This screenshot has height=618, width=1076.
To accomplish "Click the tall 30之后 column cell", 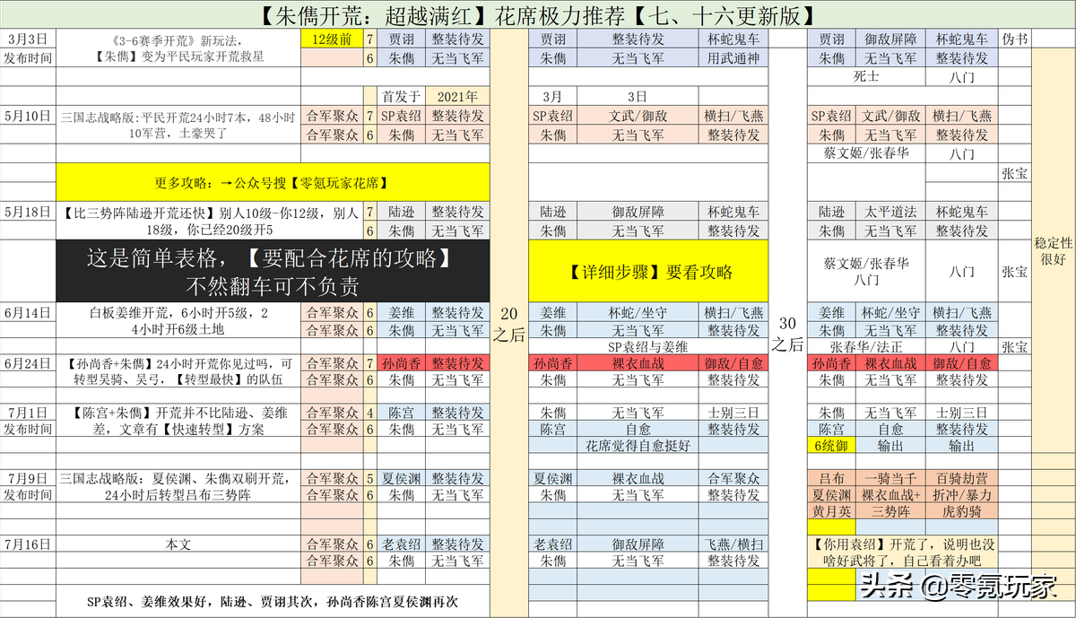I will click(788, 333).
